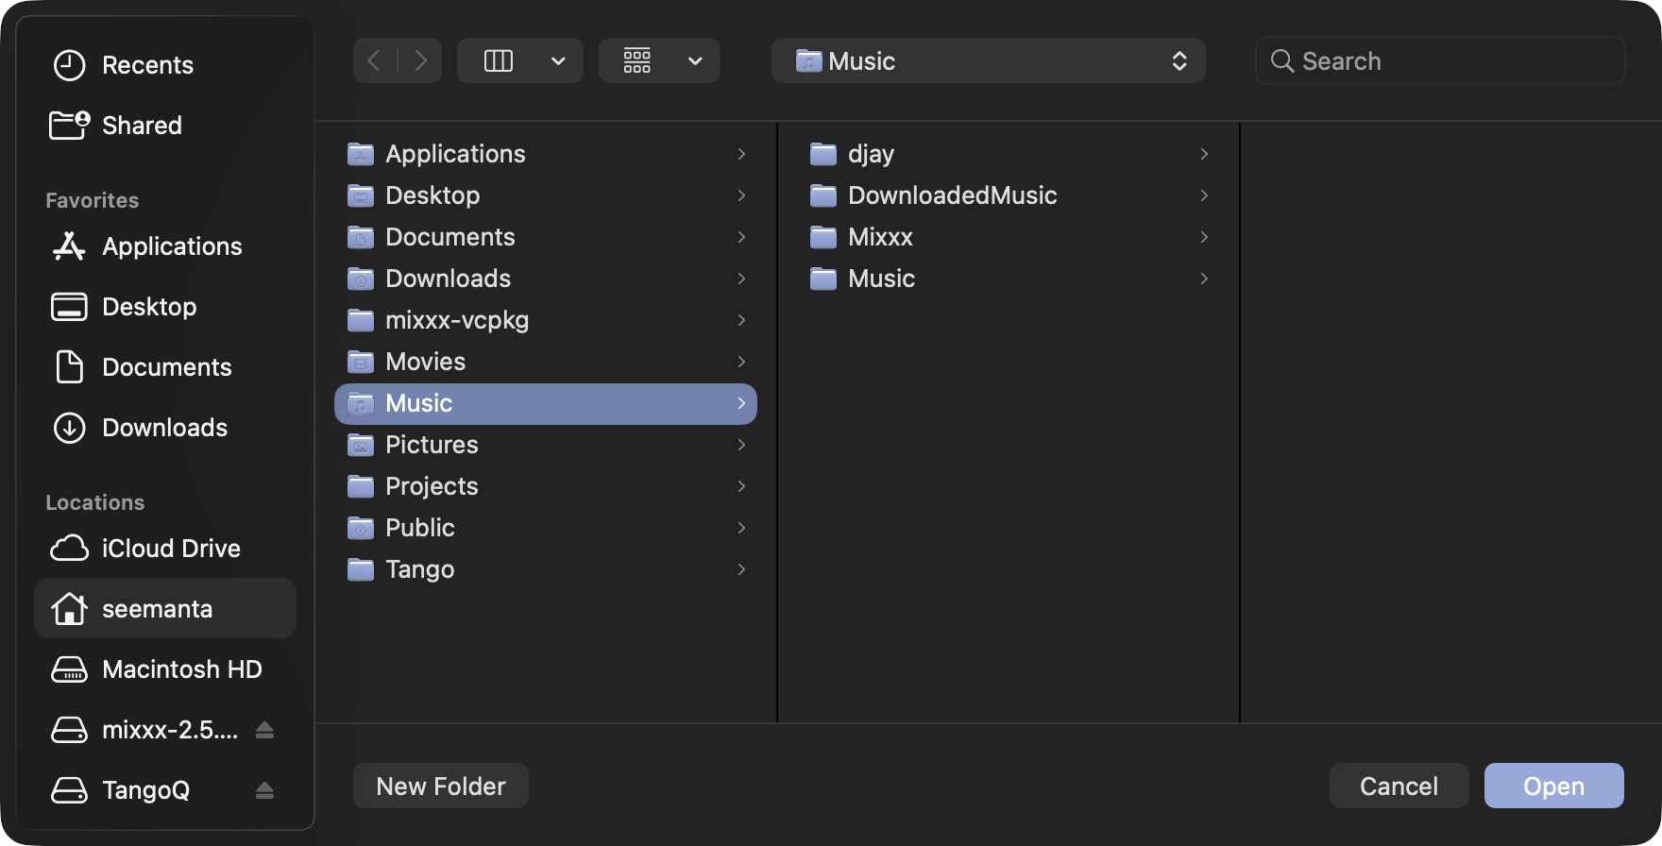1662x846 pixels.
Task: Open the Macintosh HD location
Action: [x=165, y=669]
